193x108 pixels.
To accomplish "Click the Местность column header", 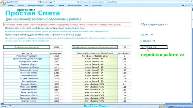I will click(x=27, y=53).
